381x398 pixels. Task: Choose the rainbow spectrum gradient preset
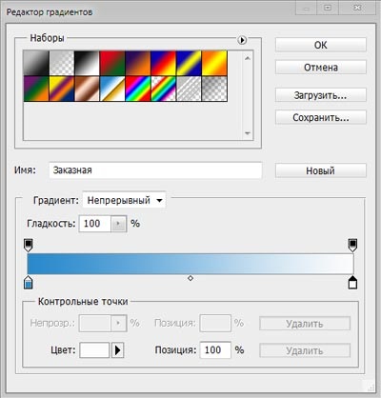[138, 89]
